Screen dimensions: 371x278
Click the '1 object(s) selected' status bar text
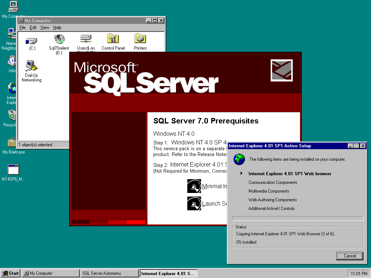click(35, 145)
